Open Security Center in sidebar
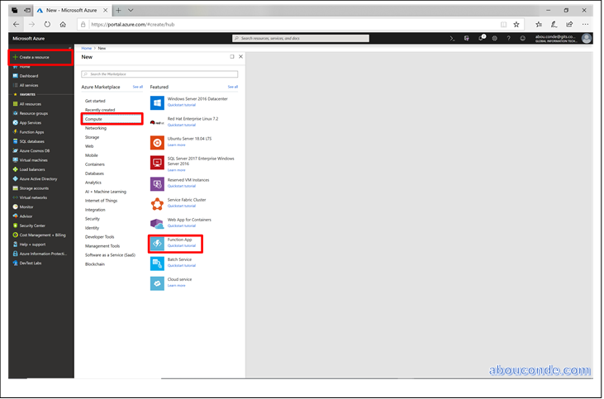The width and height of the screenshot is (604, 399). (32, 226)
